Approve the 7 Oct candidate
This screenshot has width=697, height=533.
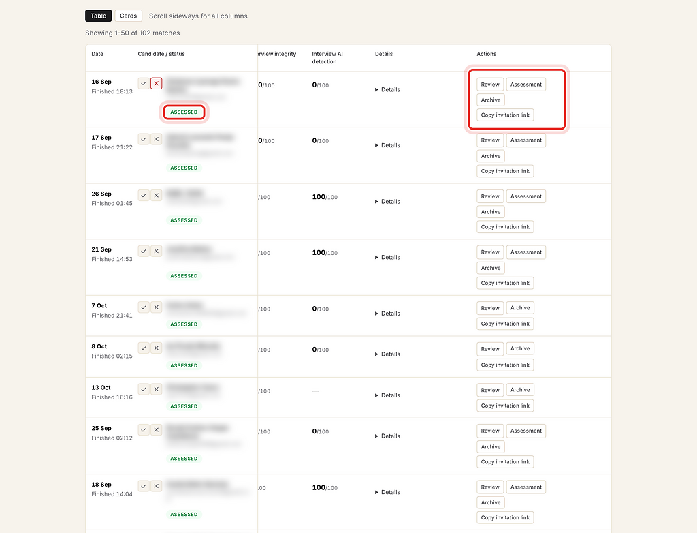click(x=144, y=307)
